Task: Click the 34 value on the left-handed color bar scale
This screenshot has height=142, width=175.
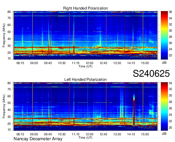Action: (170, 83)
